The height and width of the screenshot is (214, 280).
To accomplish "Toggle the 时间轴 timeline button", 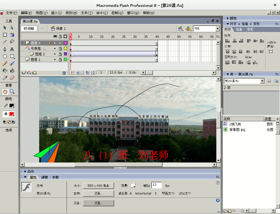I will click(x=29, y=29).
